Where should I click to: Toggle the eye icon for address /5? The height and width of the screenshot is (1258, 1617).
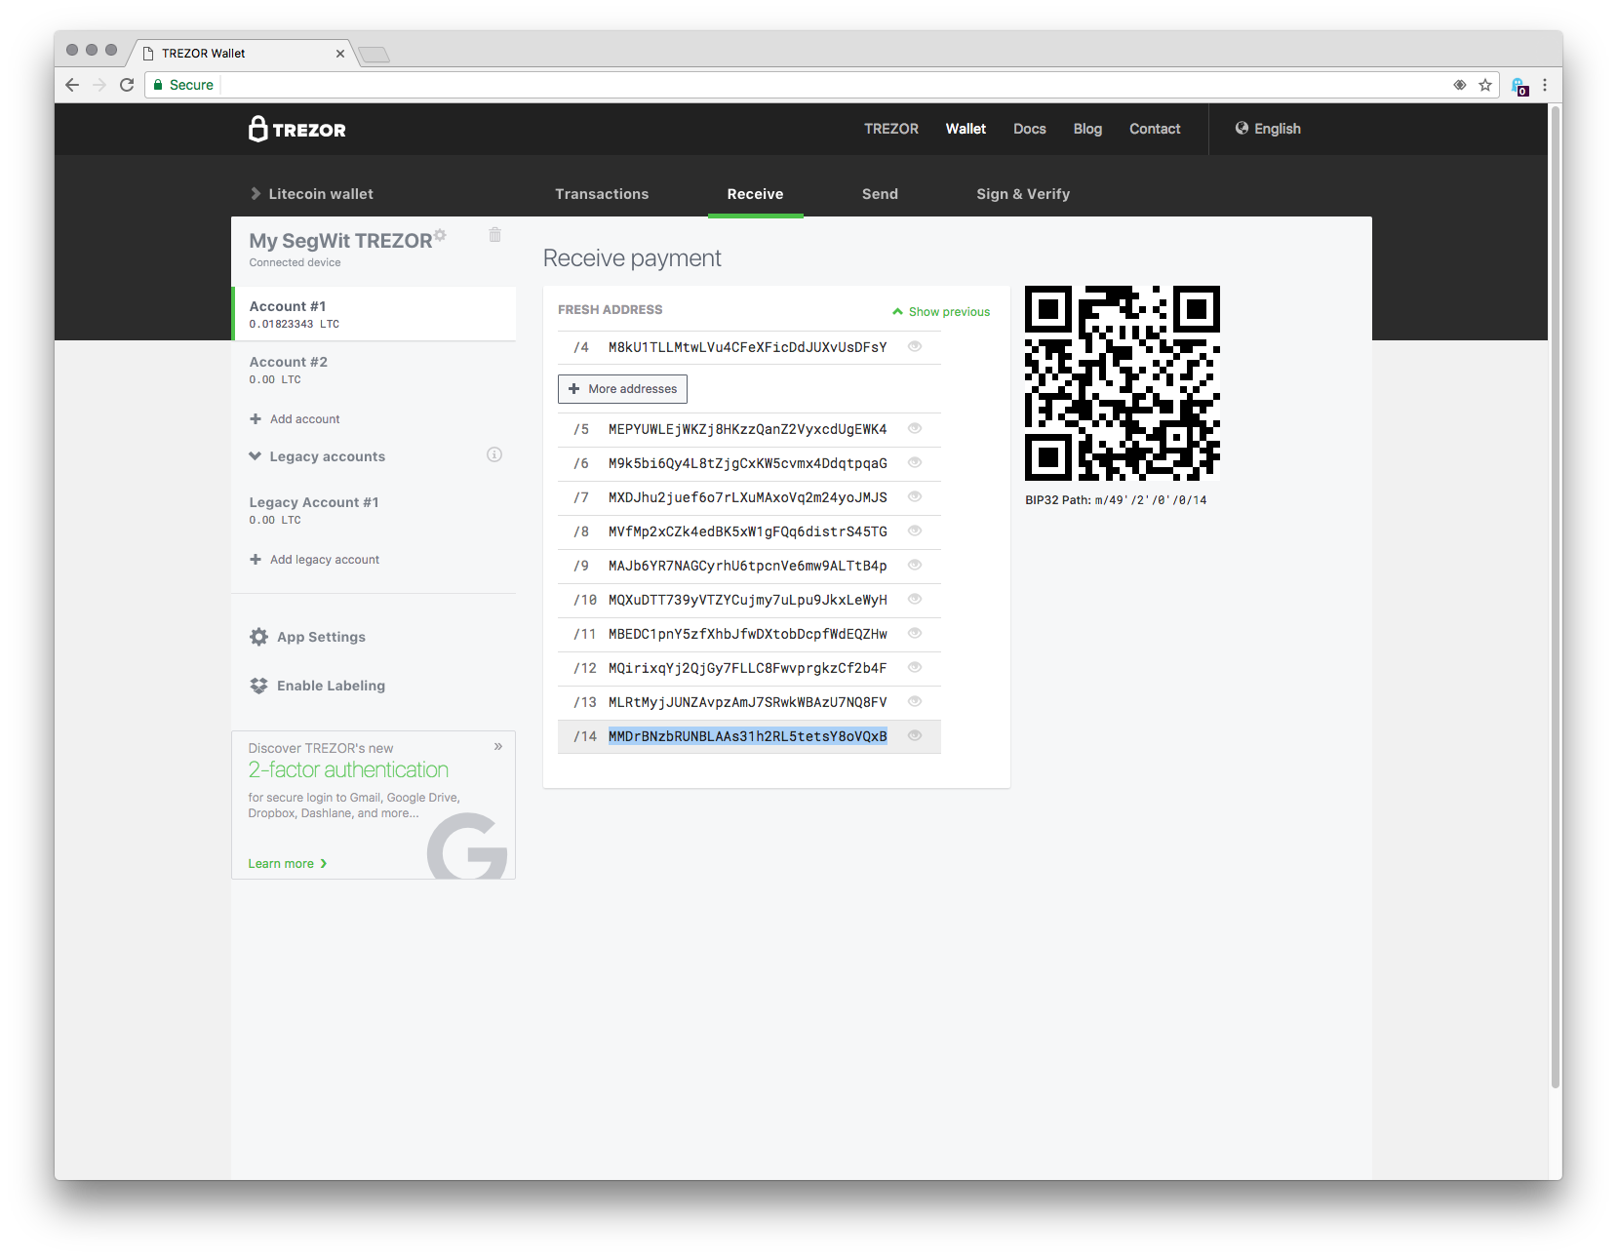[915, 428]
